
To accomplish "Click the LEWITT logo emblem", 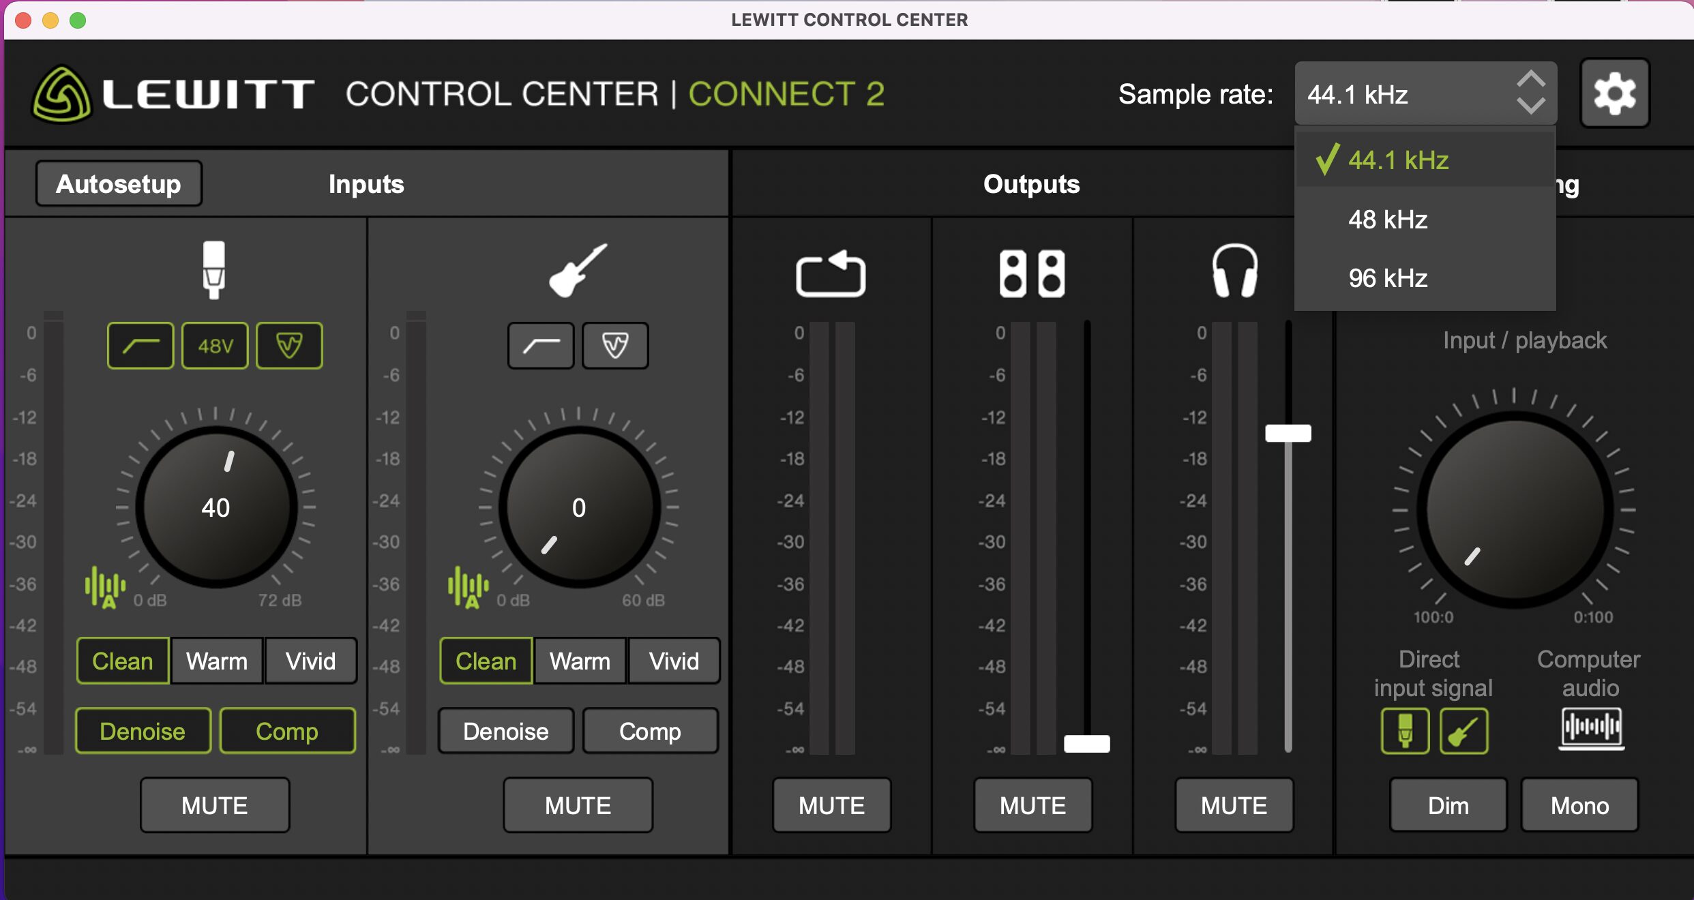I will 61,94.
